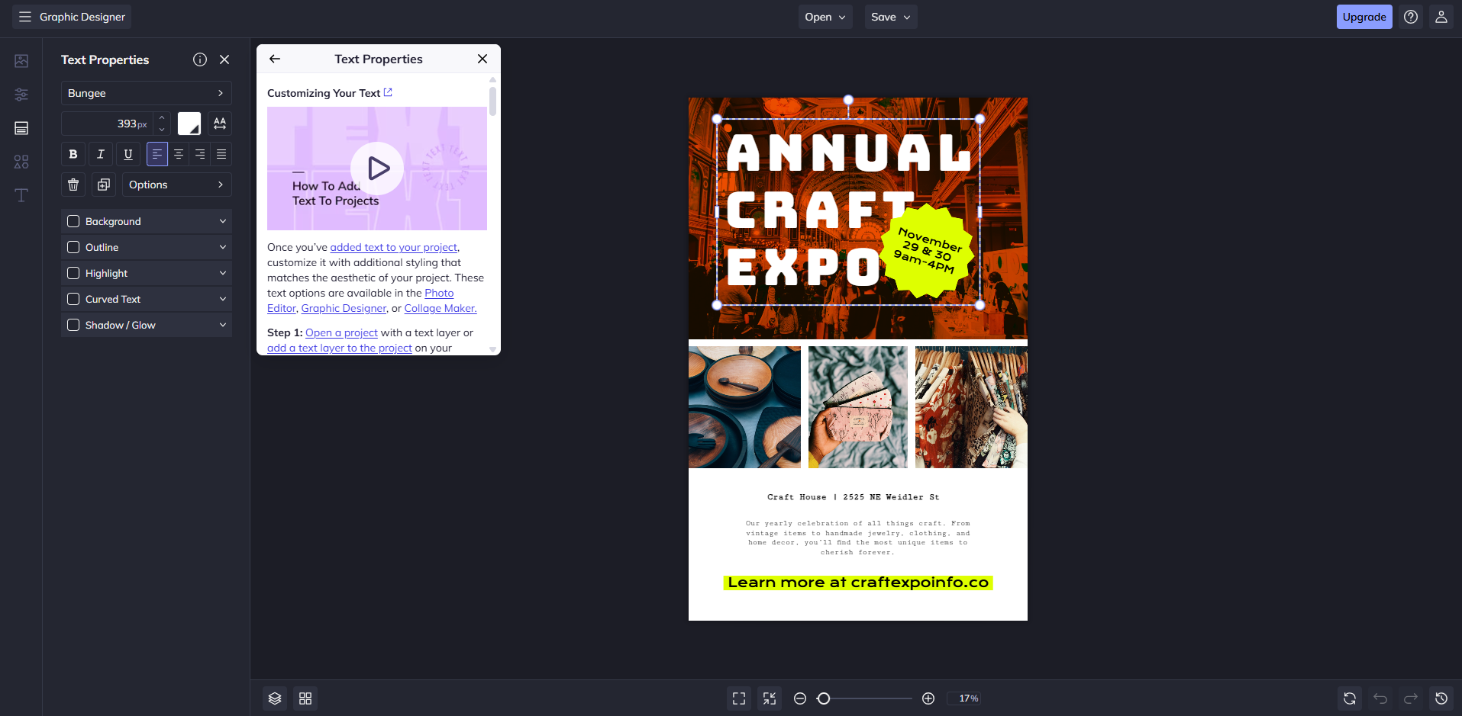Open the grid view icon in bottom bar

(x=305, y=698)
